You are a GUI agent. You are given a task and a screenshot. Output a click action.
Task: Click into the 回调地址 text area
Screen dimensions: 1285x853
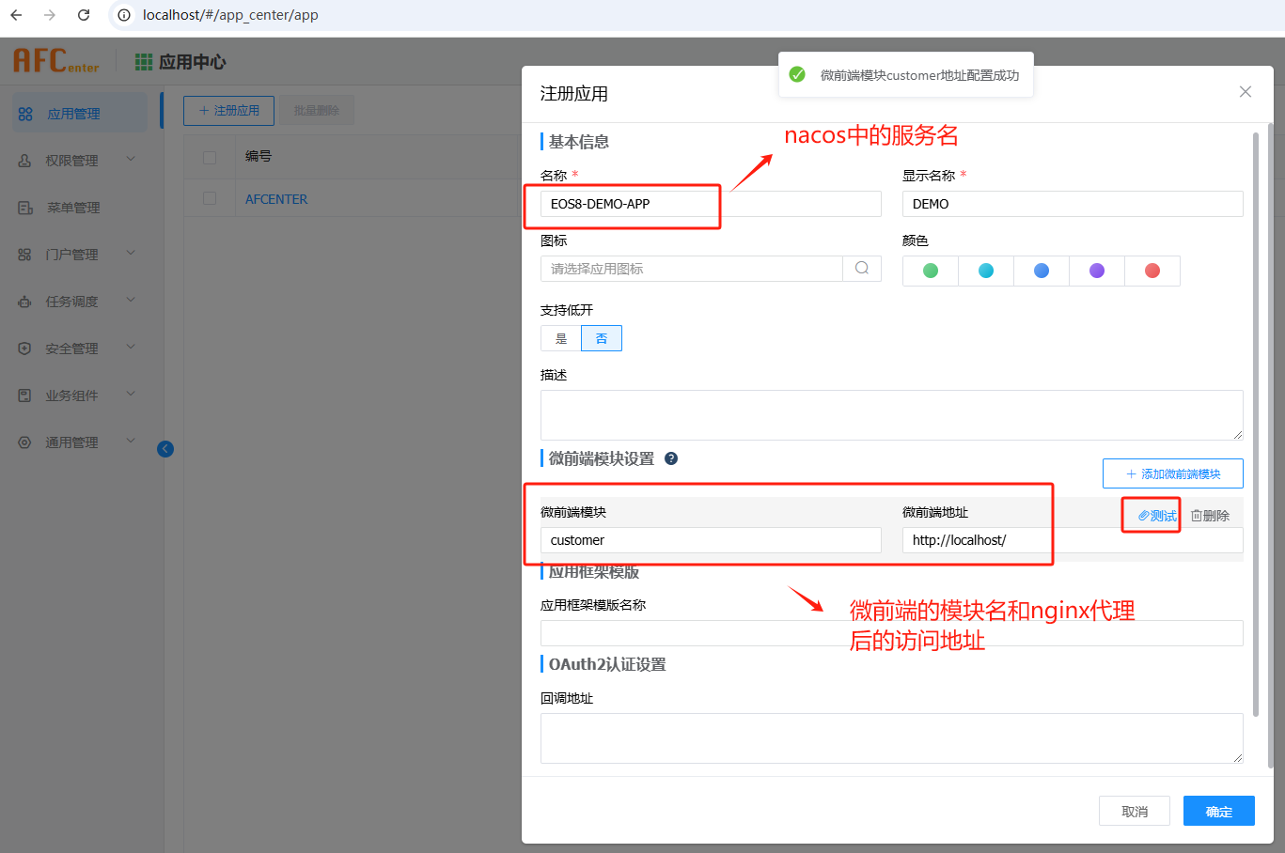(890, 737)
